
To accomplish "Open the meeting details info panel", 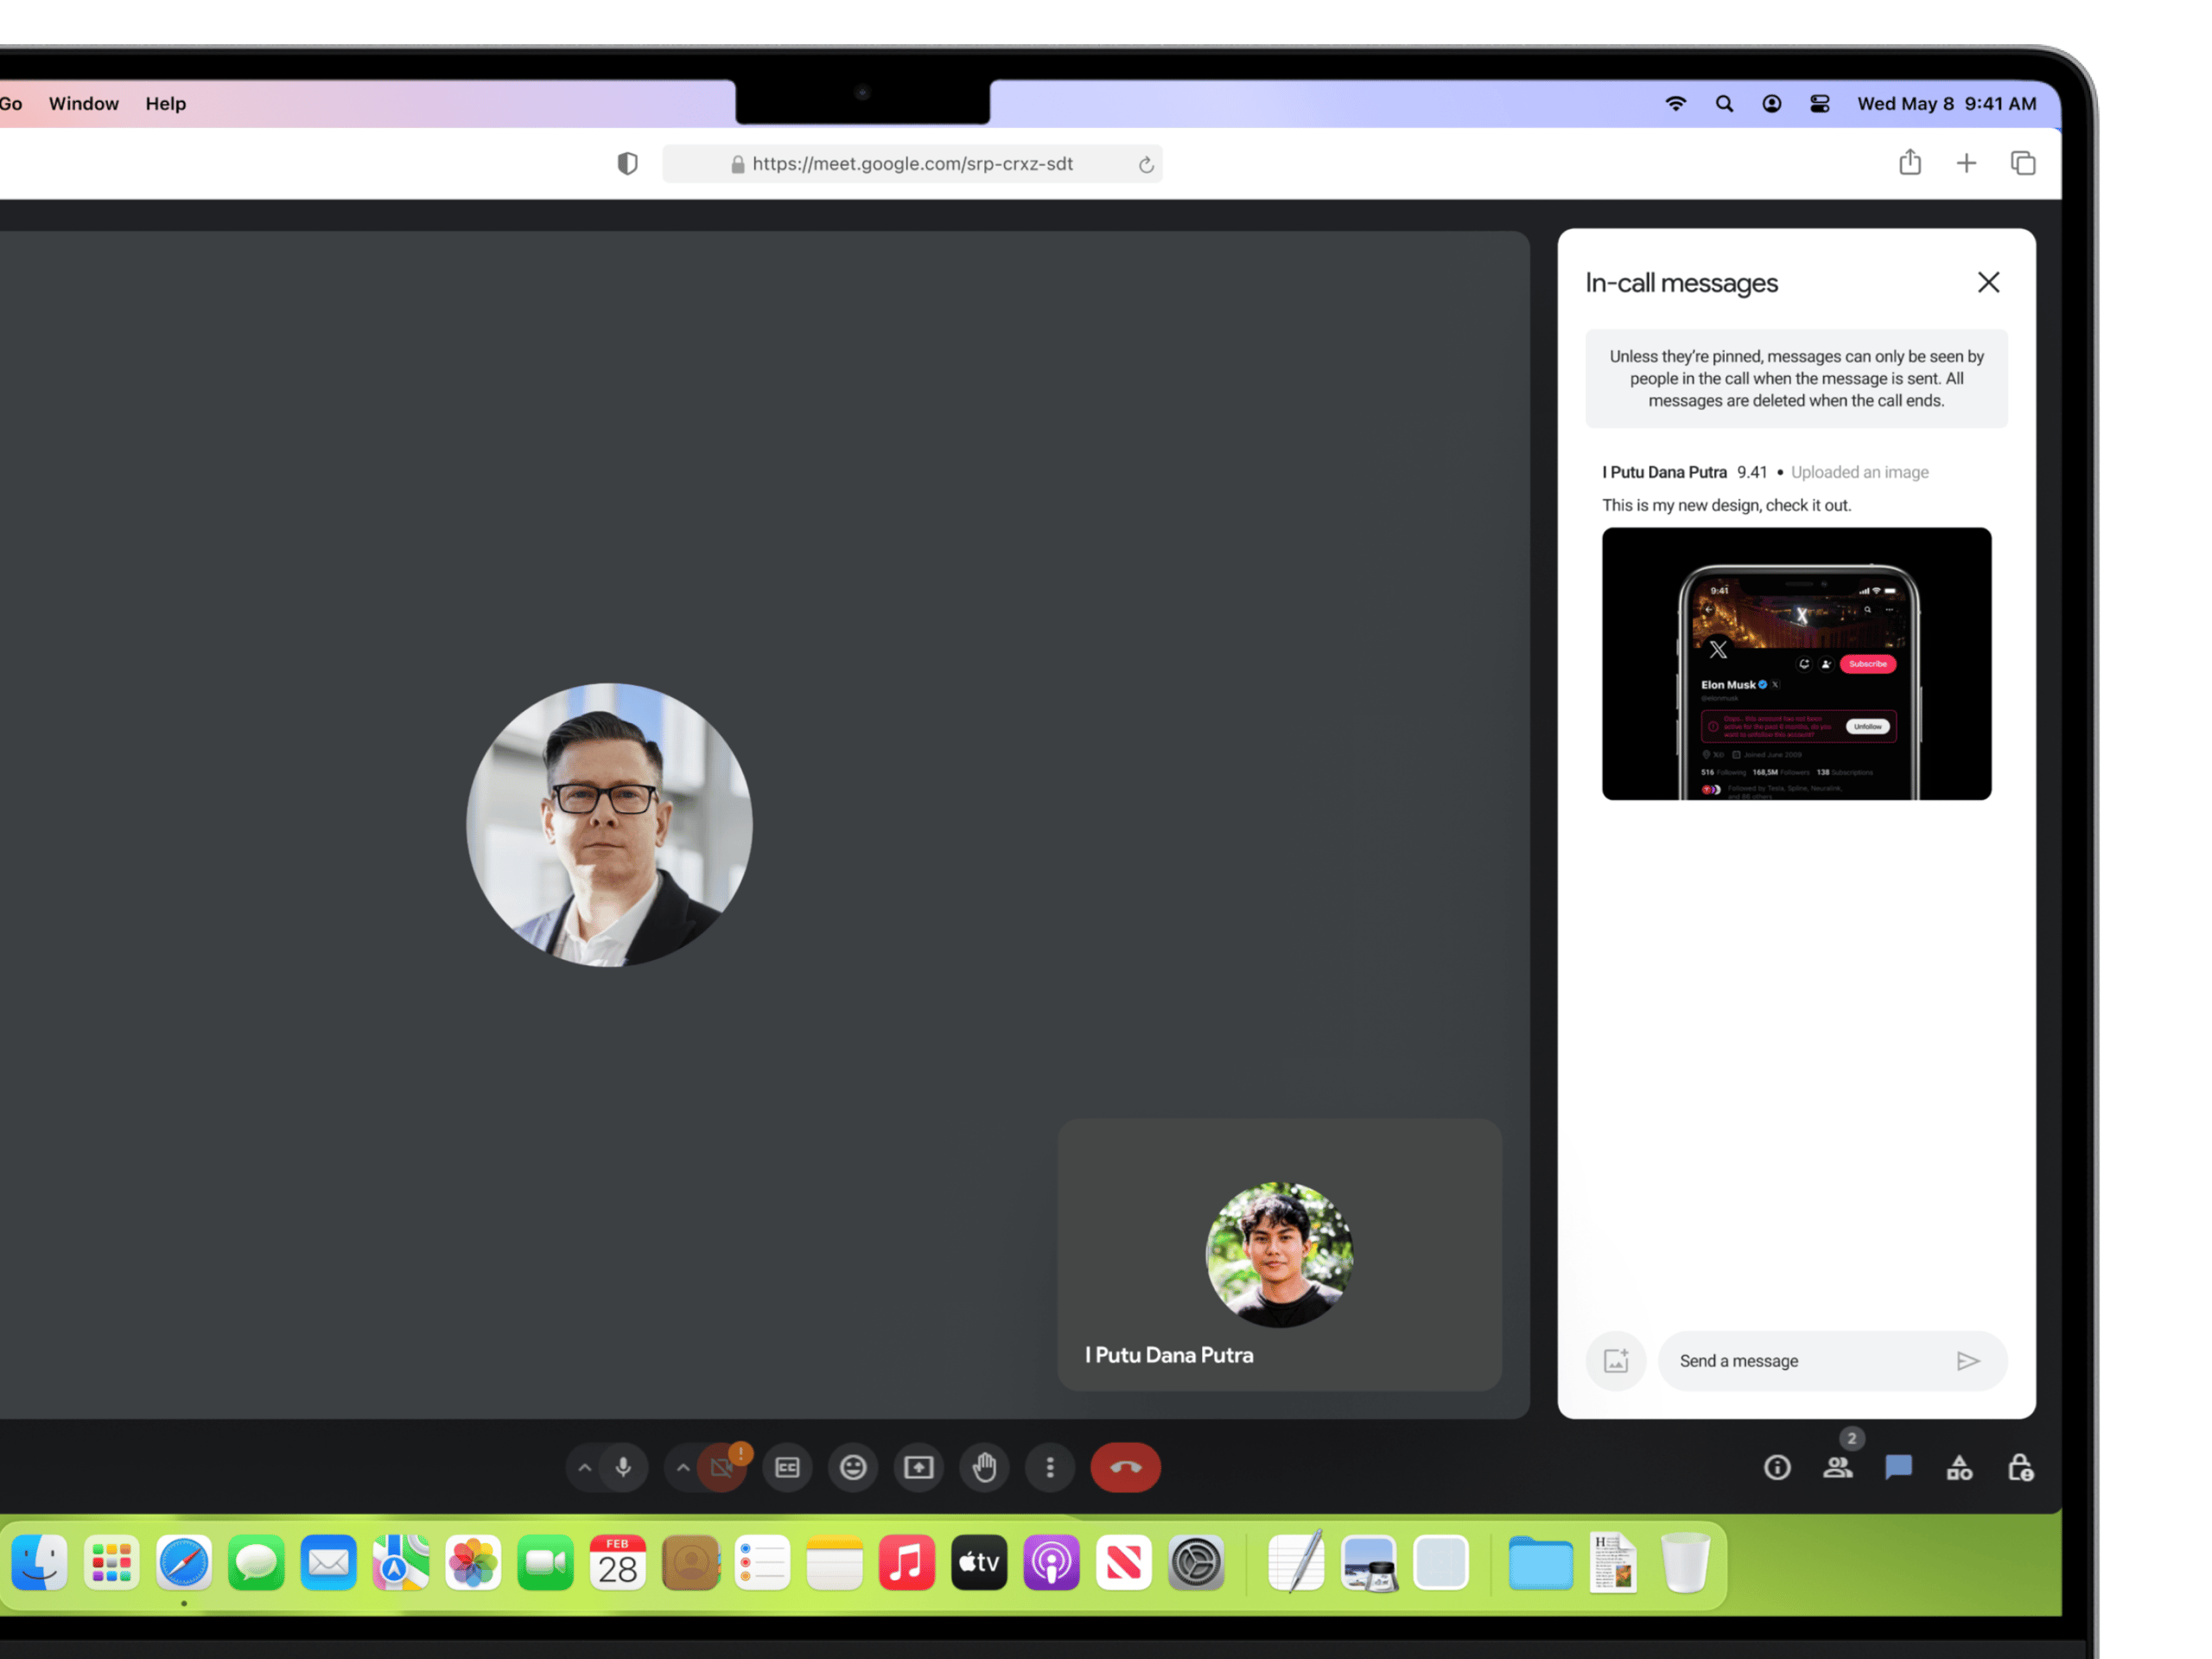I will tap(1777, 1467).
